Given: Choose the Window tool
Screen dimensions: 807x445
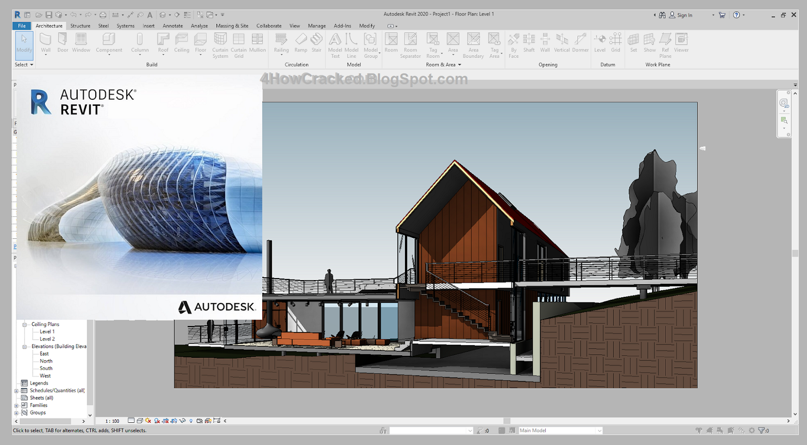Looking at the screenshot, I should tap(81, 43).
